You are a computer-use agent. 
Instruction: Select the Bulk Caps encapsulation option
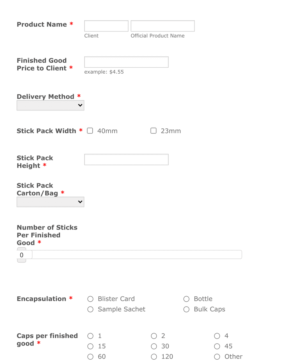click(186, 309)
